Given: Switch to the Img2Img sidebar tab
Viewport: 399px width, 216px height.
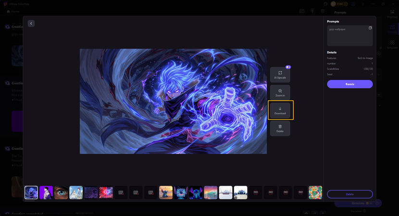Looking at the screenshot, I should 392,14.
